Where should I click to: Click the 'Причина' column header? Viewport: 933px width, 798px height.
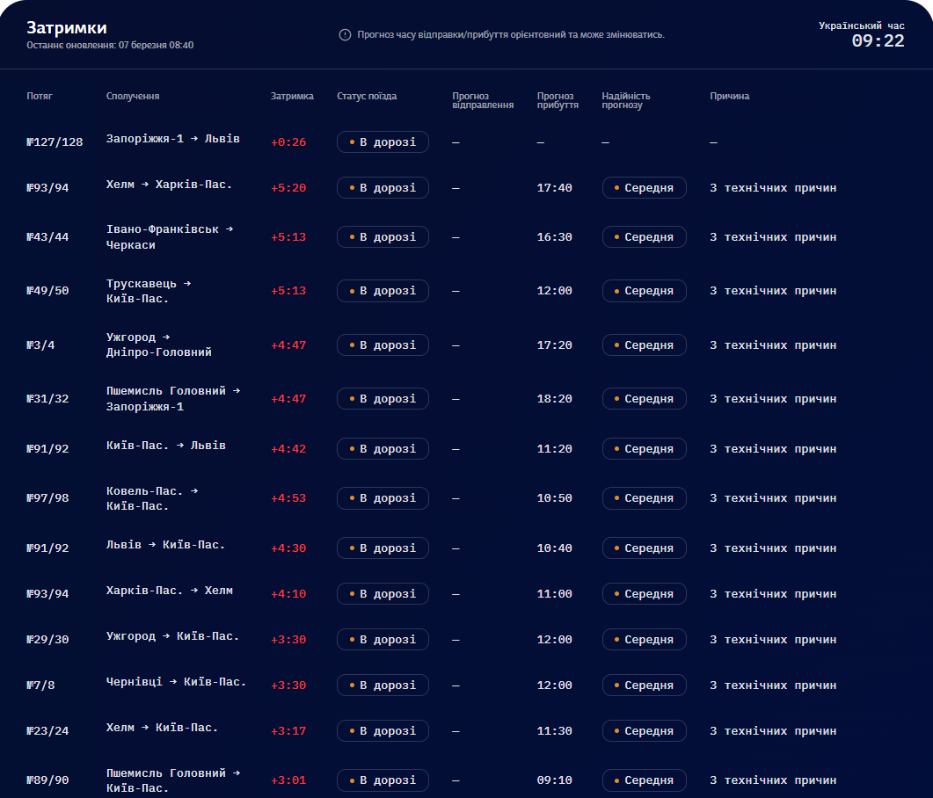(x=729, y=97)
